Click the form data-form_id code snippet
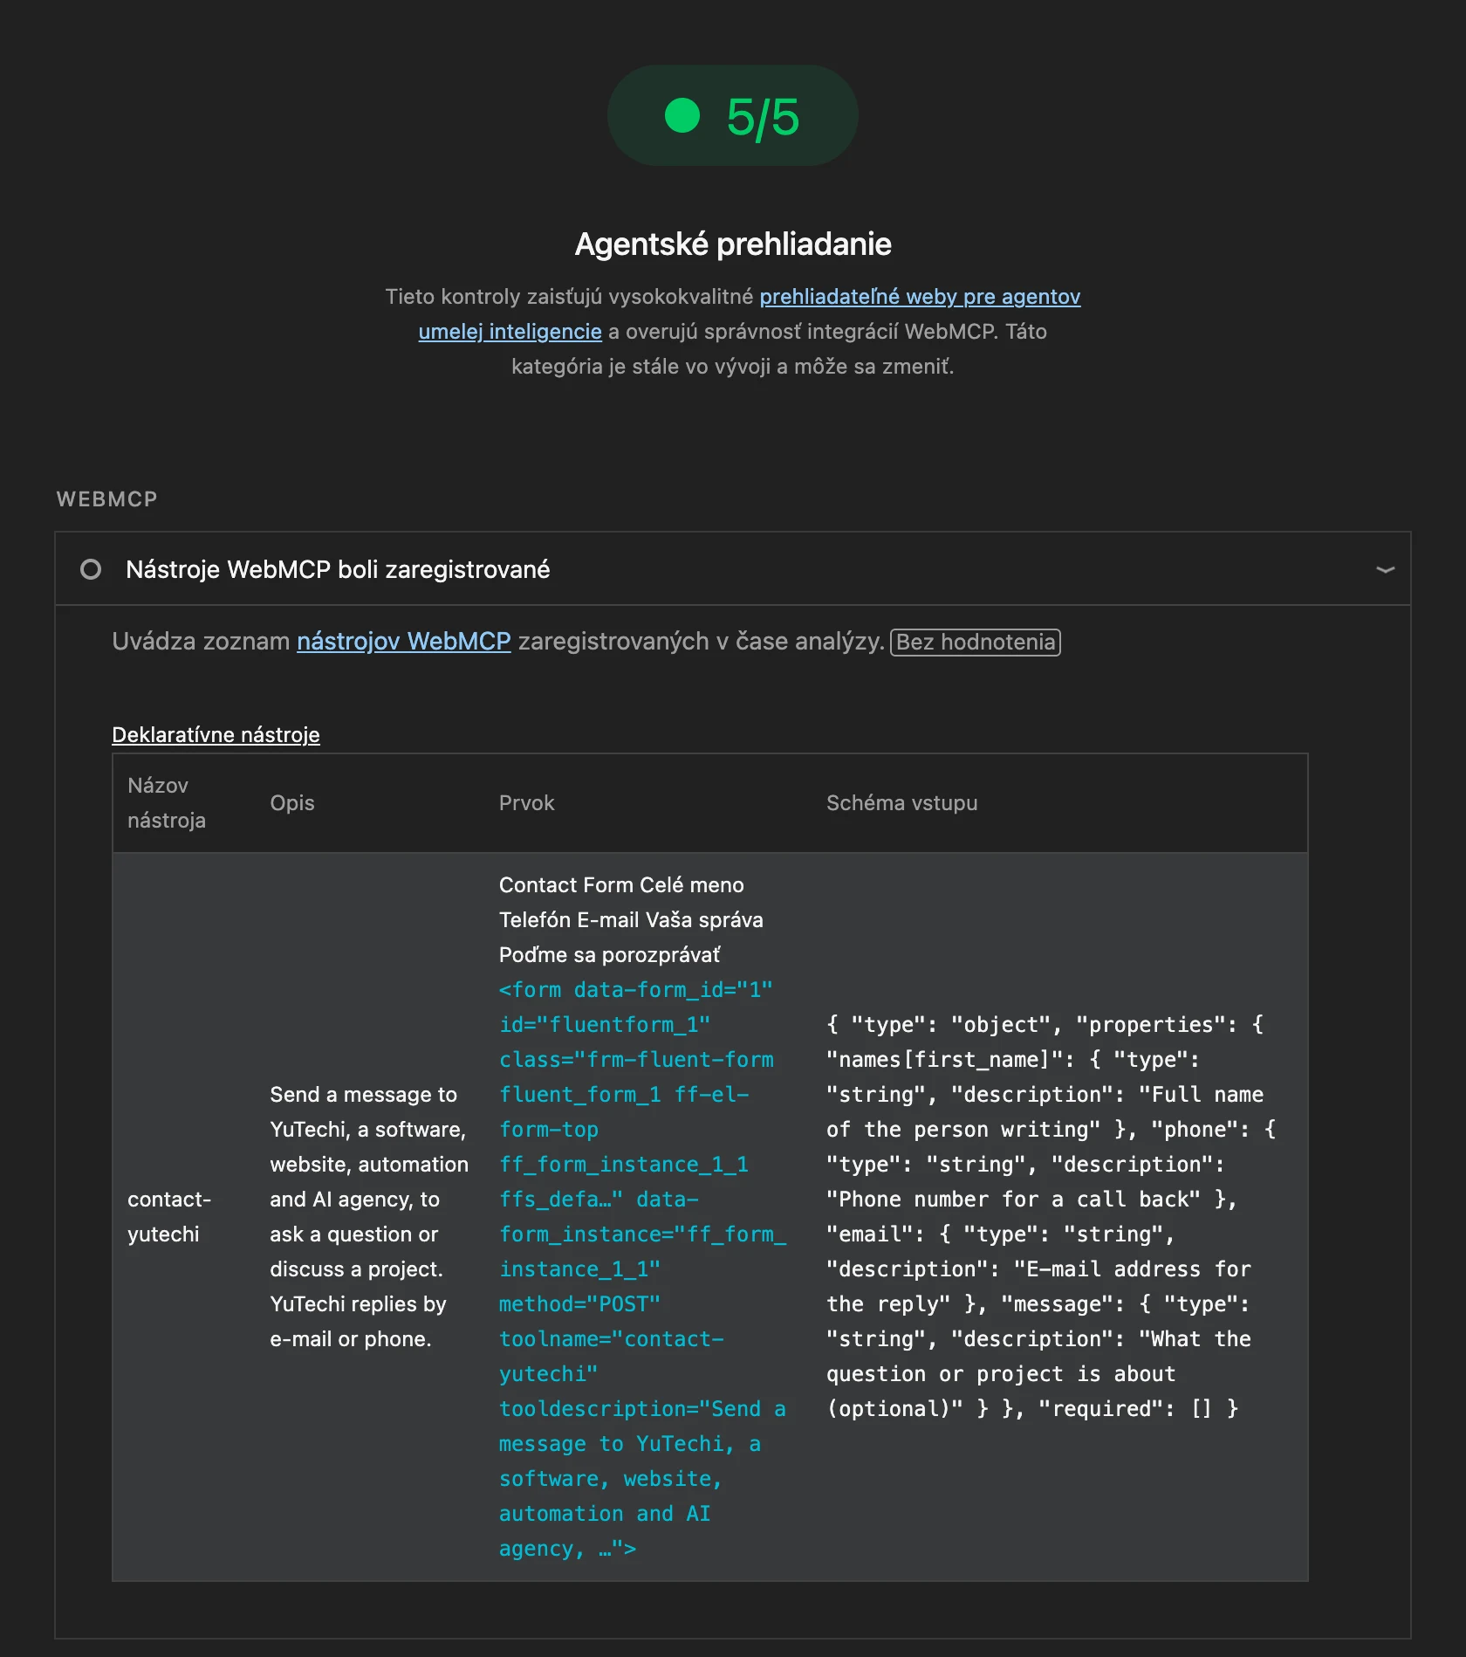 642,1269
